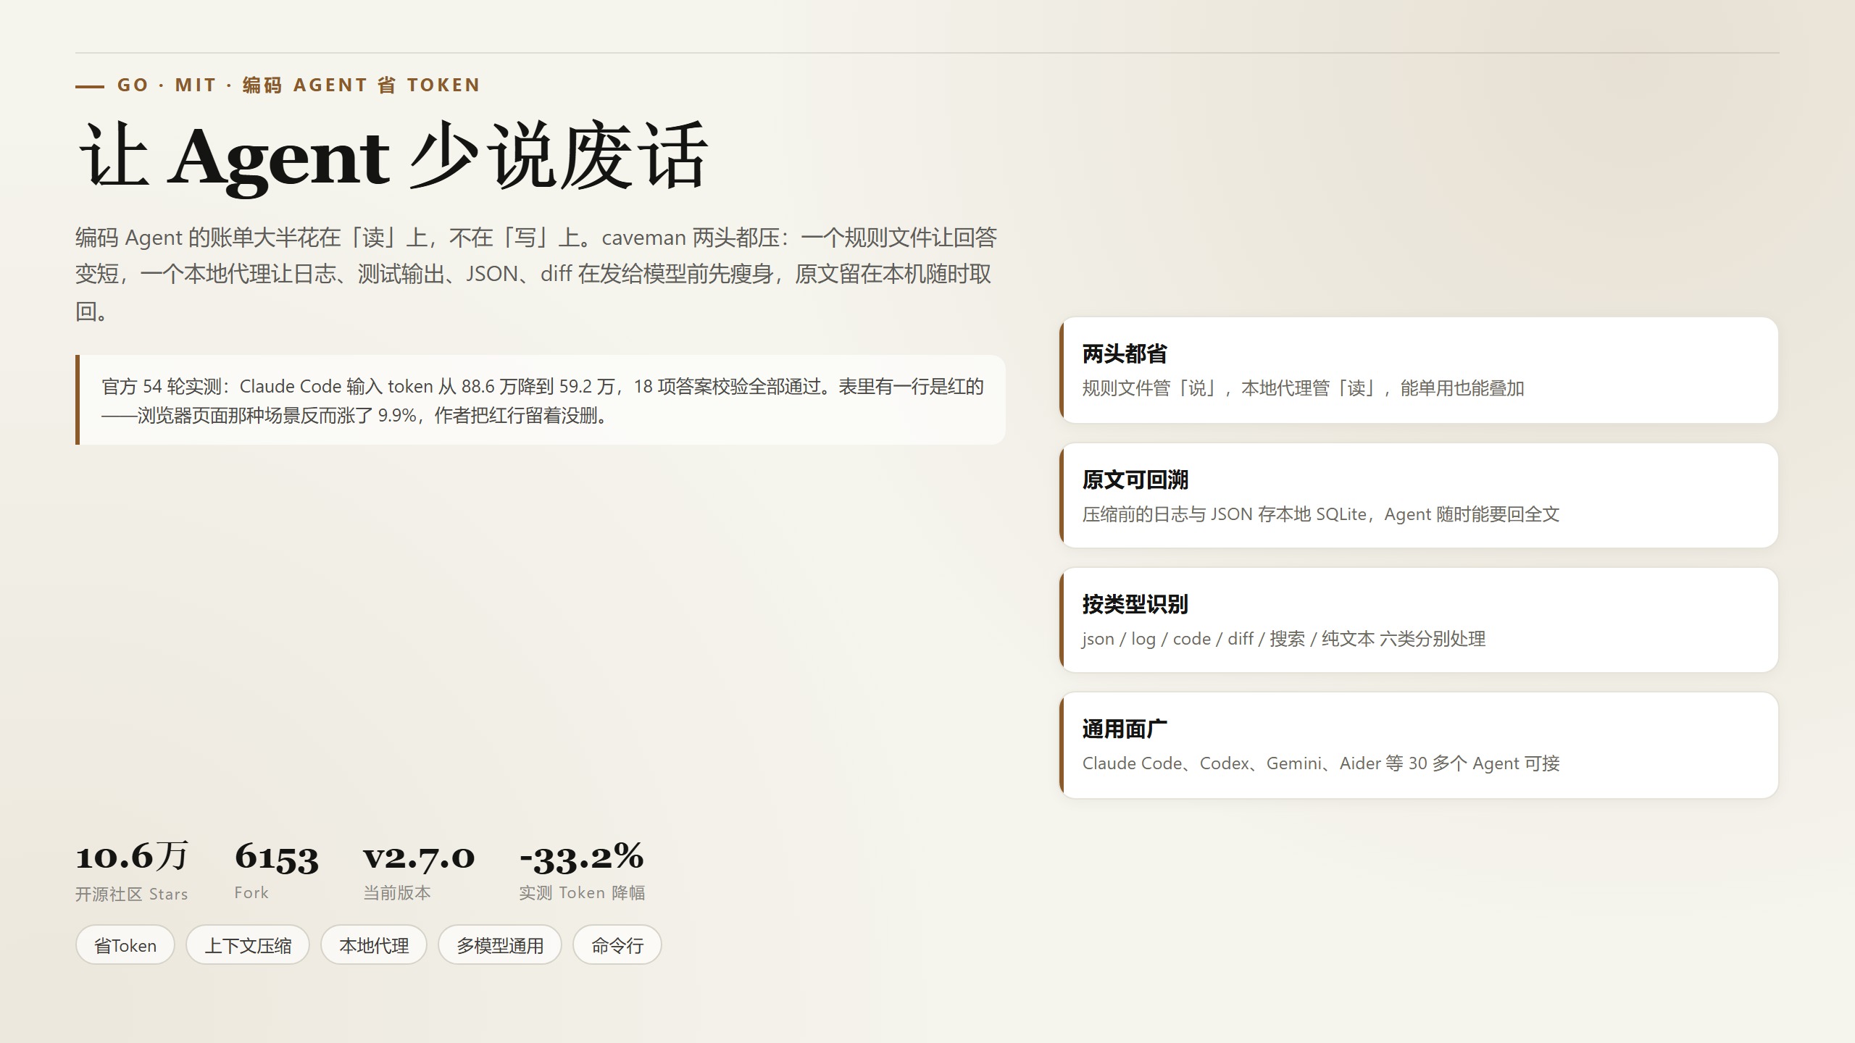Click the 实测 Token 降幅 label
The image size is (1855, 1043).
click(582, 893)
